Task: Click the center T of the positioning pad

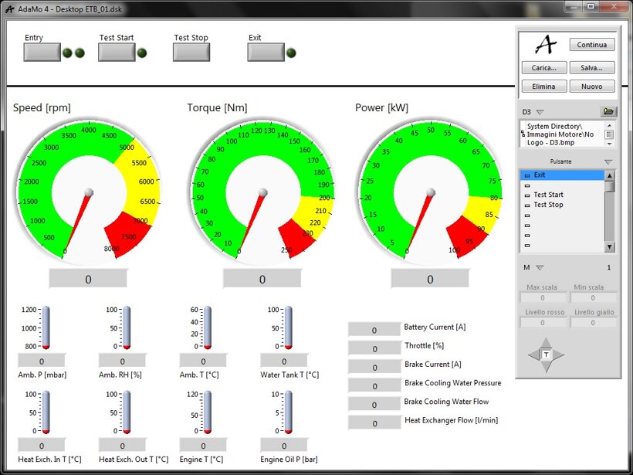Action: tap(546, 355)
